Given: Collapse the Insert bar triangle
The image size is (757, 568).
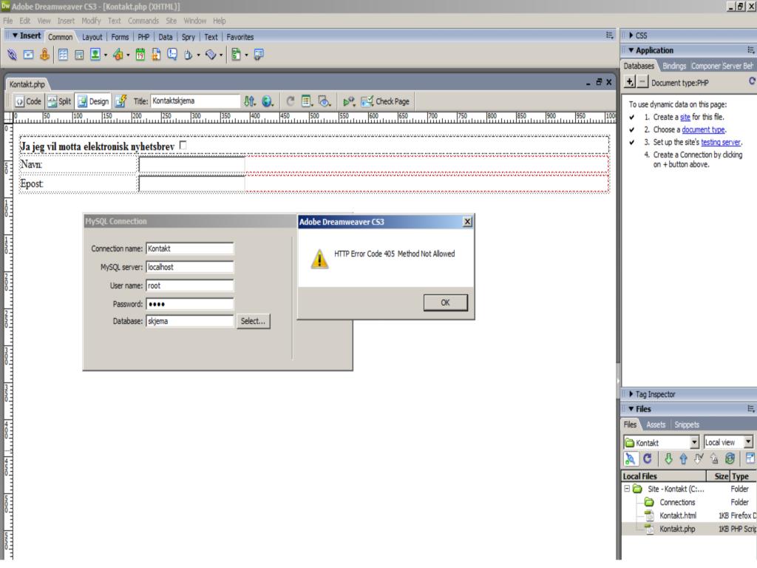Looking at the screenshot, I should click(x=15, y=35).
